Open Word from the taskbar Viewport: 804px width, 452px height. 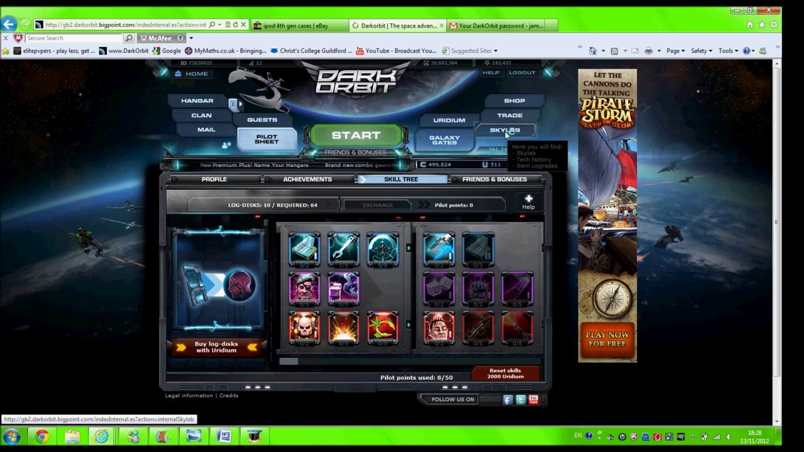click(x=224, y=436)
